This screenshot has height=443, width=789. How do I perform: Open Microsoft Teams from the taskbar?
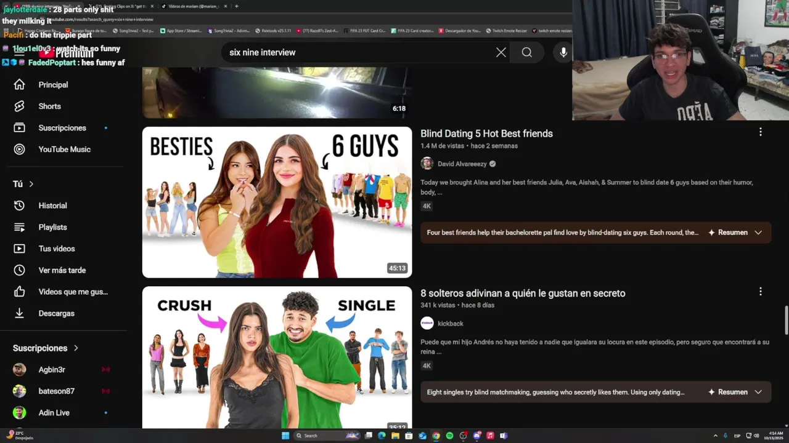coord(504,436)
